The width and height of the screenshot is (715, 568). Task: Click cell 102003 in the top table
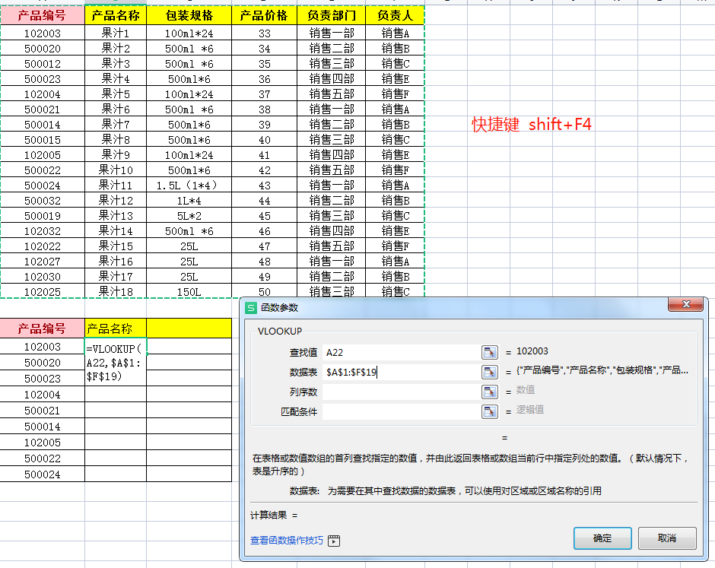pyautogui.click(x=42, y=33)
